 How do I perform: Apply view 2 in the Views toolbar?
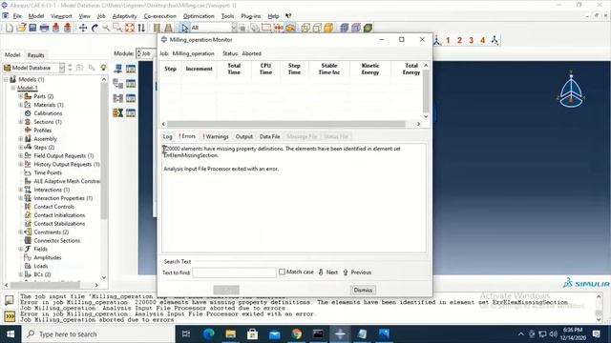459,40
